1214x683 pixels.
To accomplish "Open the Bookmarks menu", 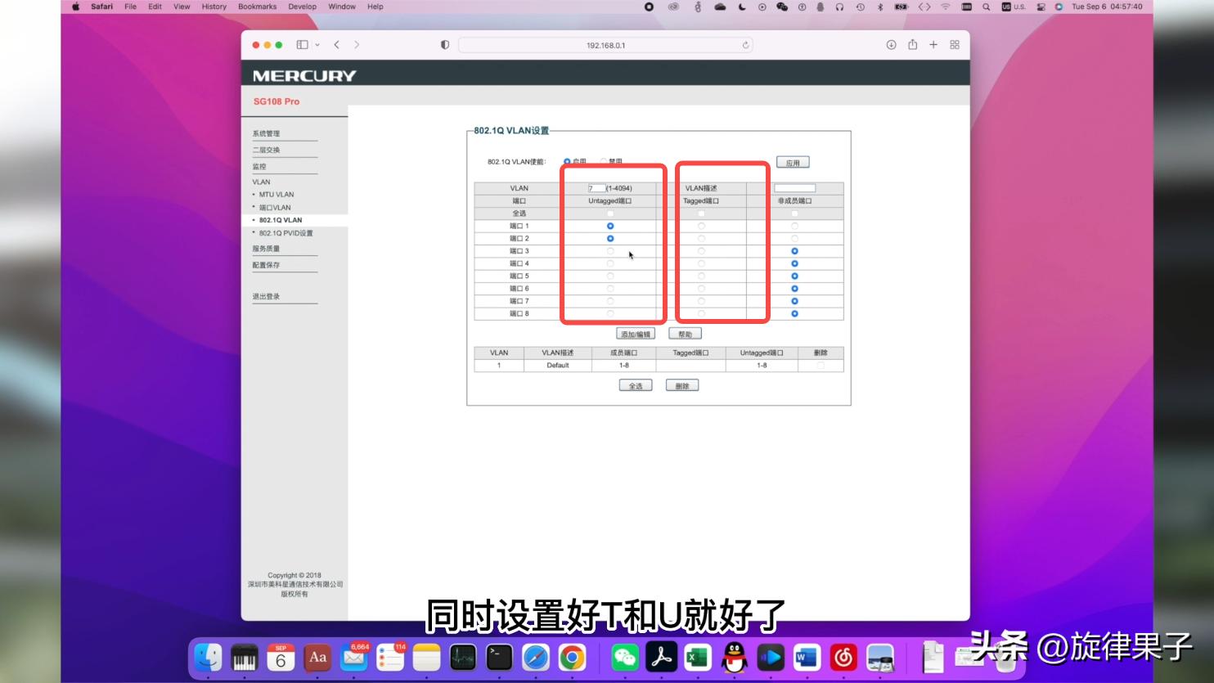I will coord(256,7).
